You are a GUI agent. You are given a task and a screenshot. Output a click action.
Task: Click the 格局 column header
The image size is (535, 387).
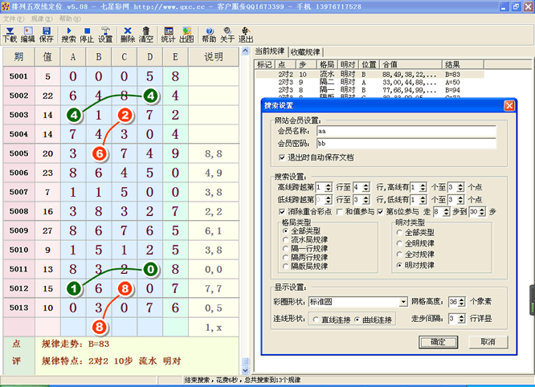327,64
